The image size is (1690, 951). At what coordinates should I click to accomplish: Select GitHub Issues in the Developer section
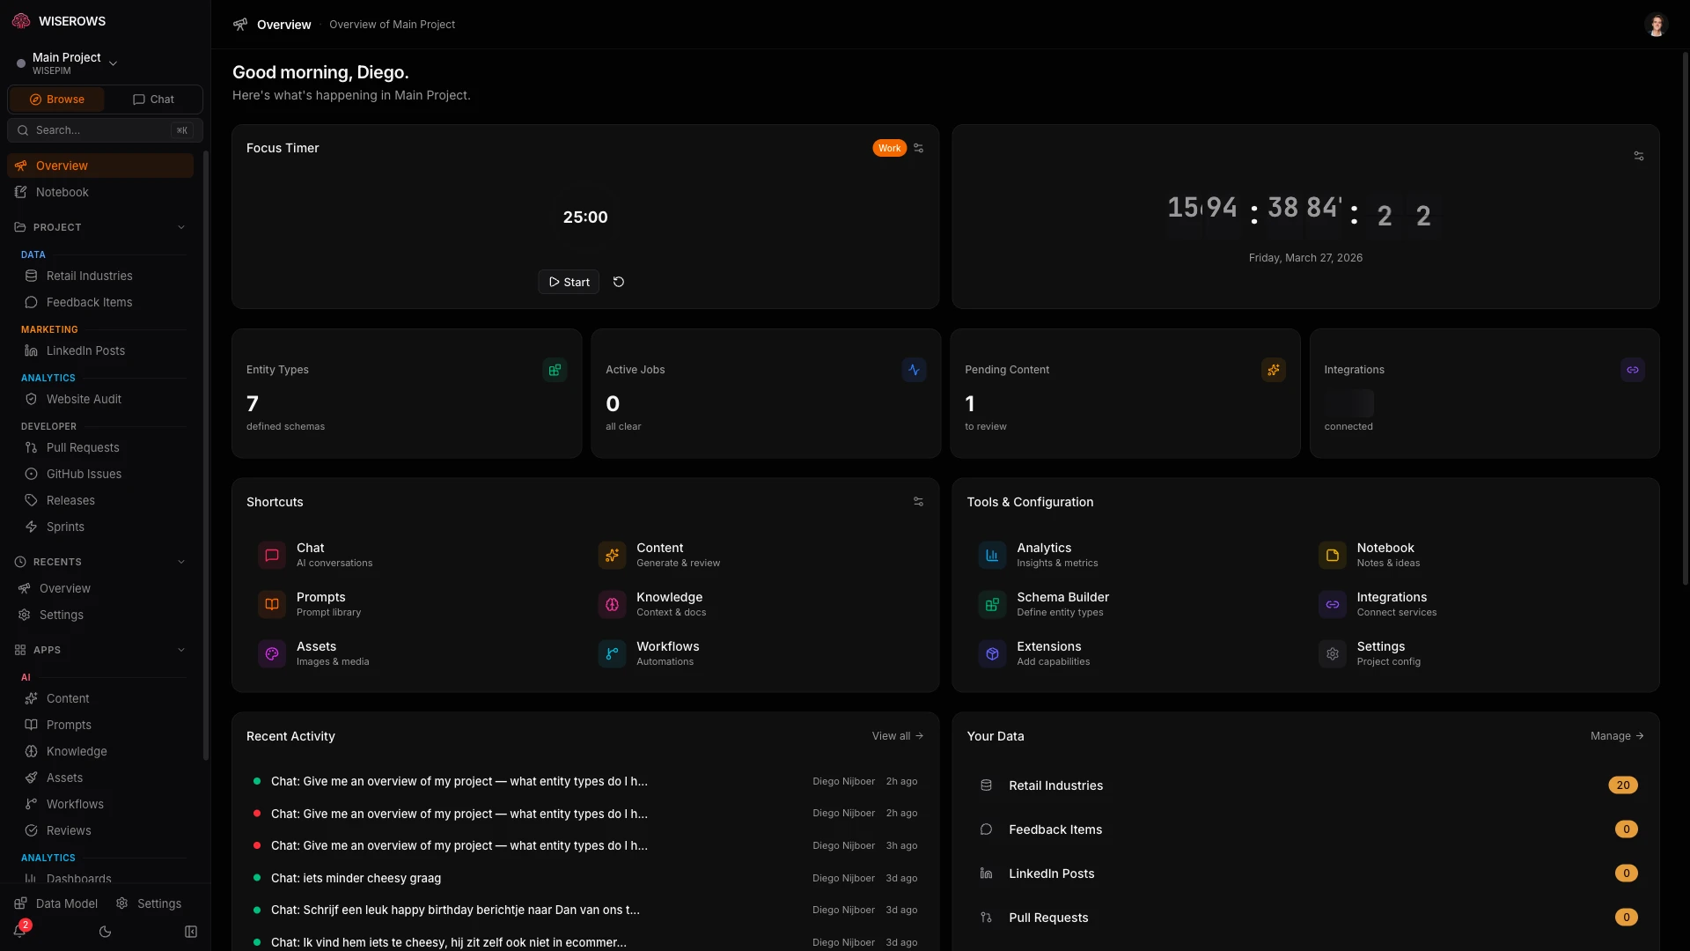[x=84, y=474]
